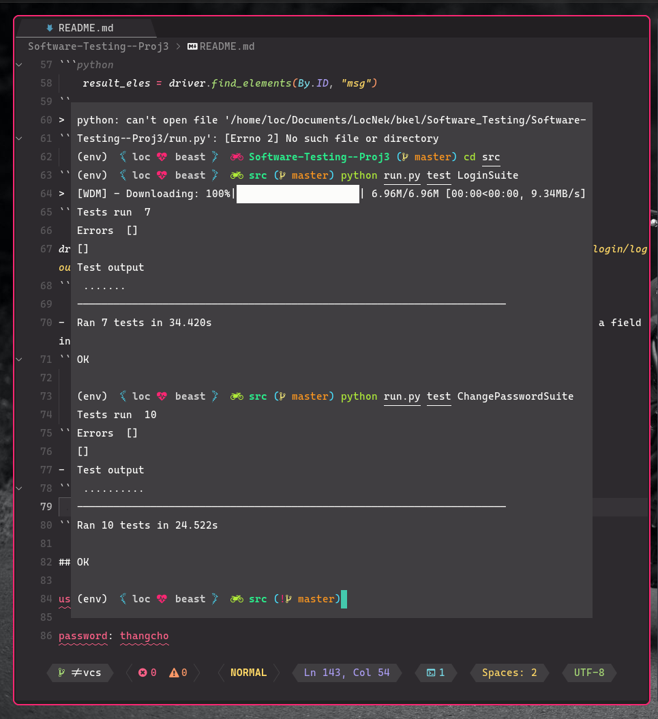Collapse the code block at line 57
The height and width of the screenshot is (719, 658).
(19, 65)
